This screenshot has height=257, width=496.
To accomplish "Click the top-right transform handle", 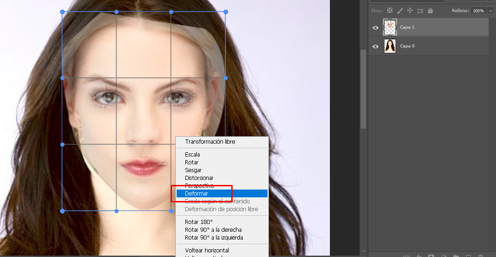I will (225, 12).
